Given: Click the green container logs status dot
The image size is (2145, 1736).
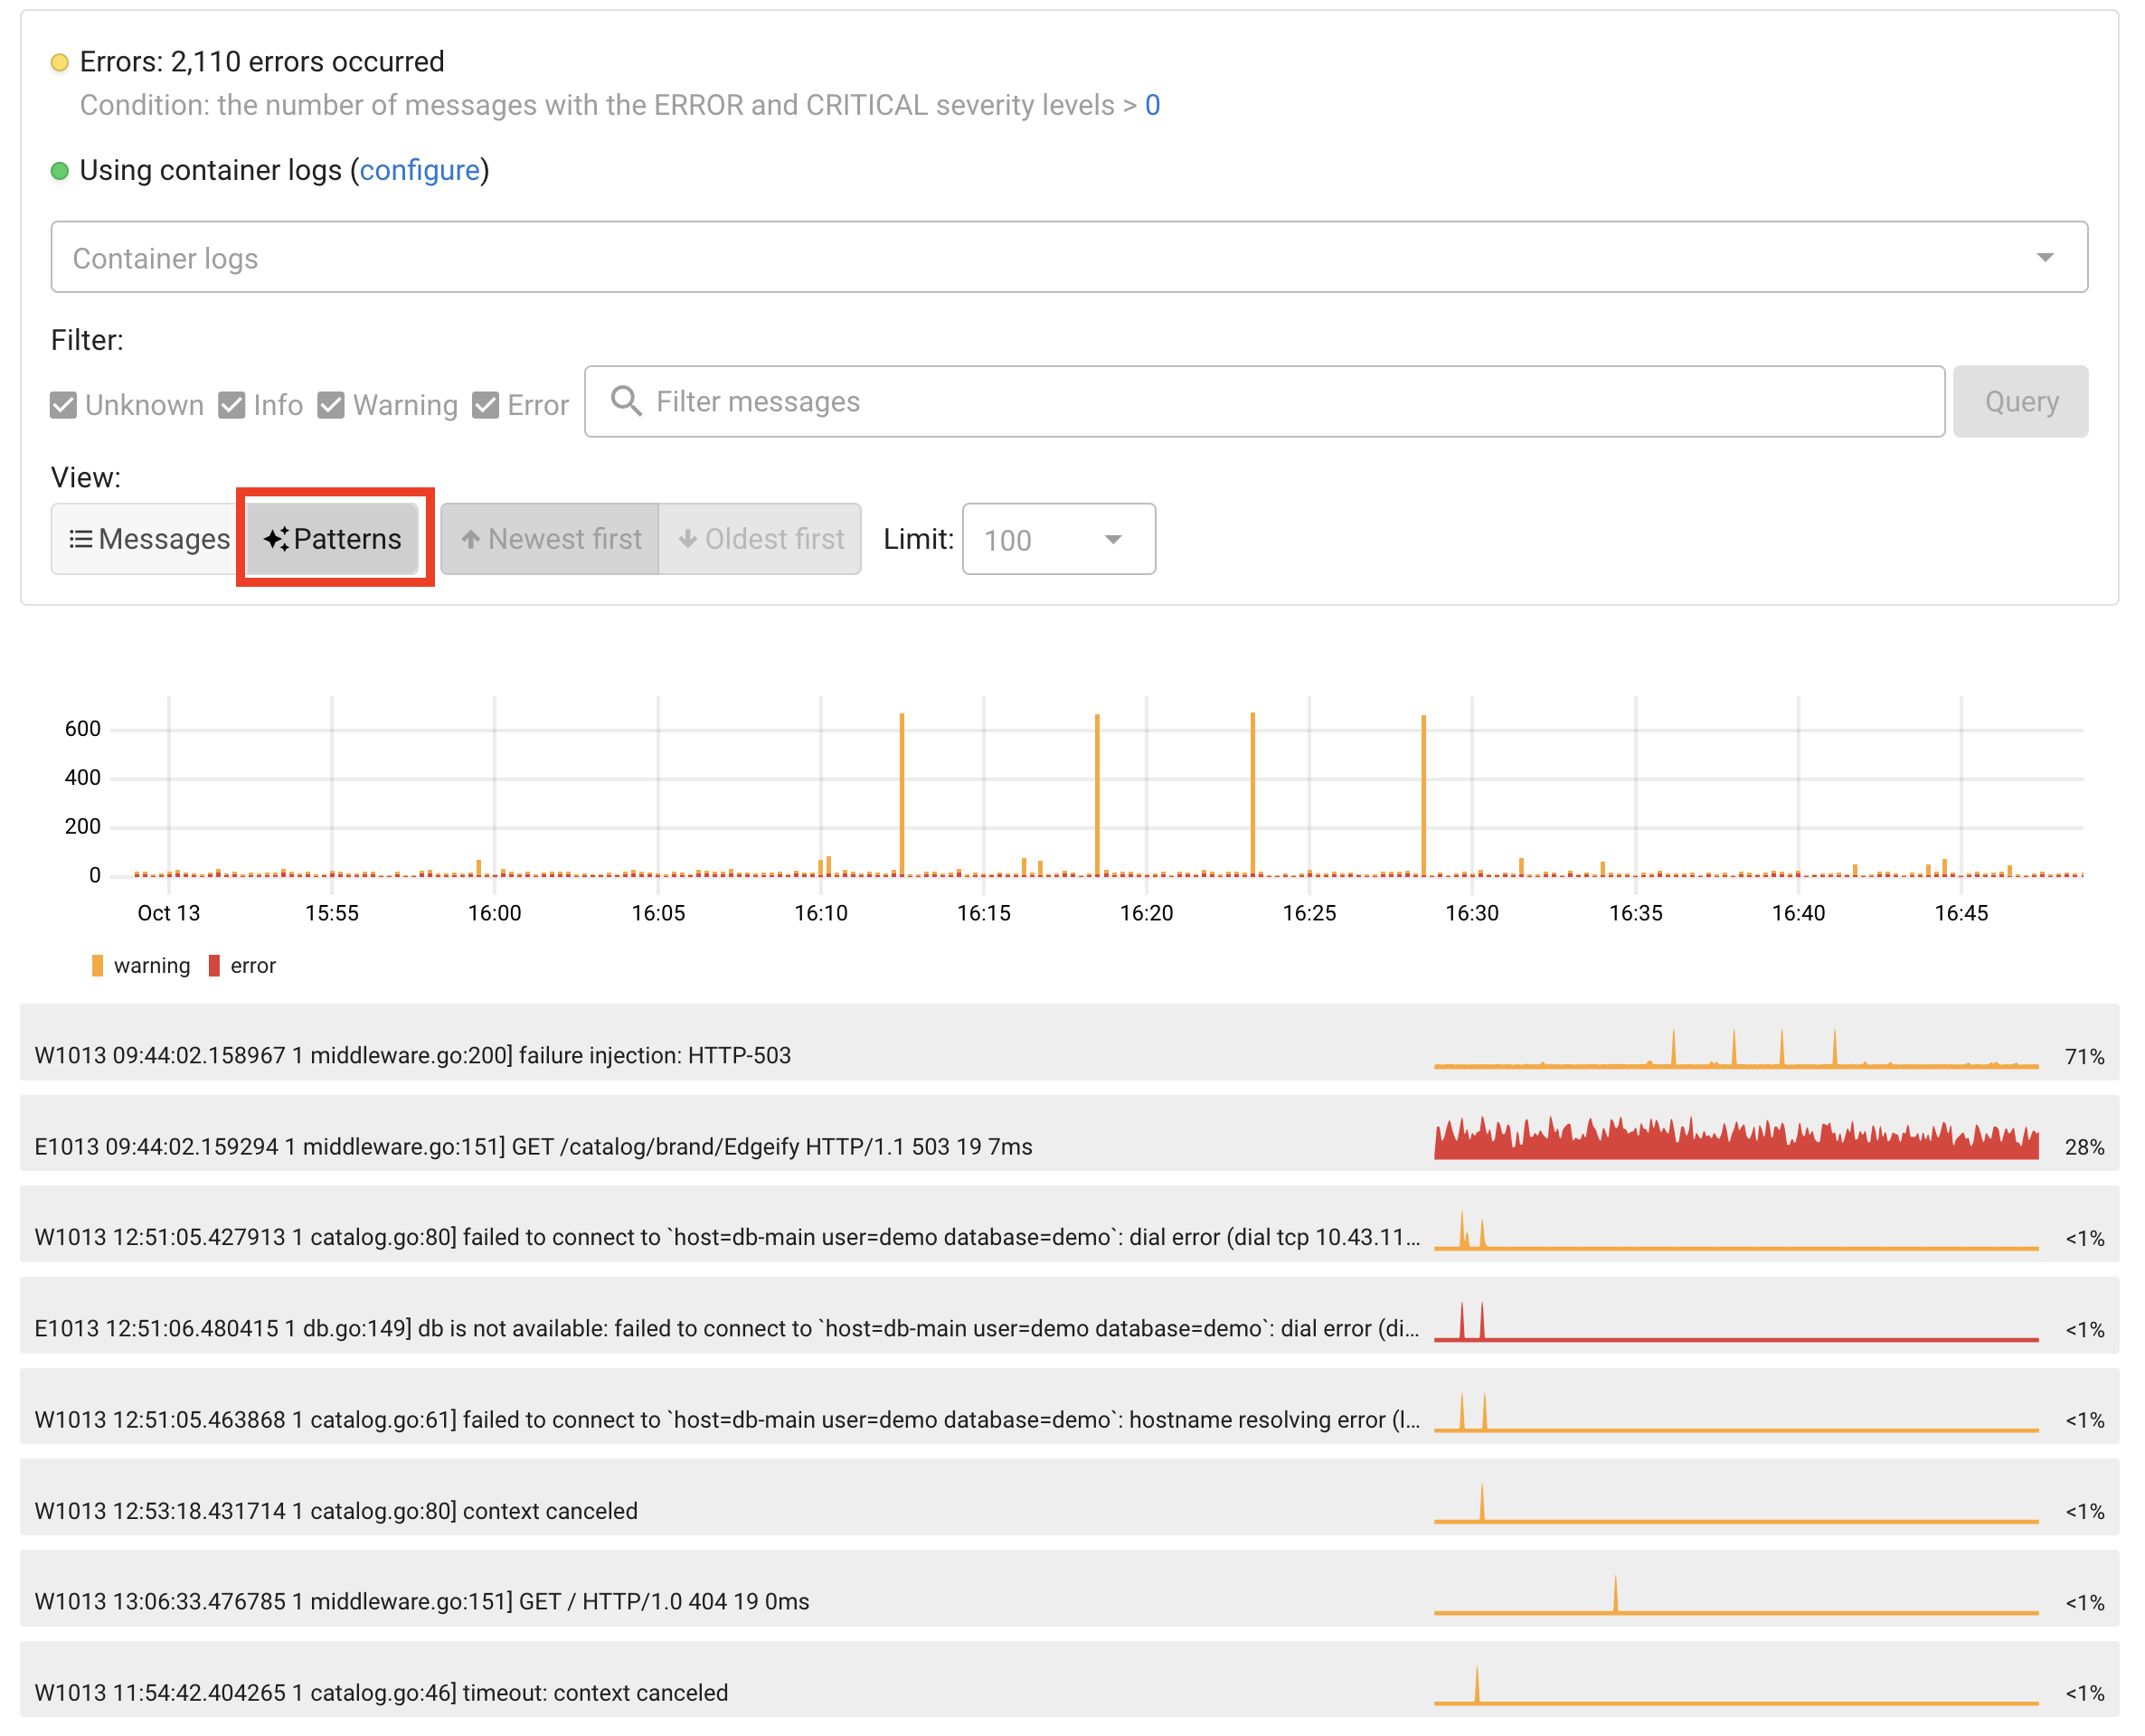Looking at the screenshot, I should click(59, 171).
